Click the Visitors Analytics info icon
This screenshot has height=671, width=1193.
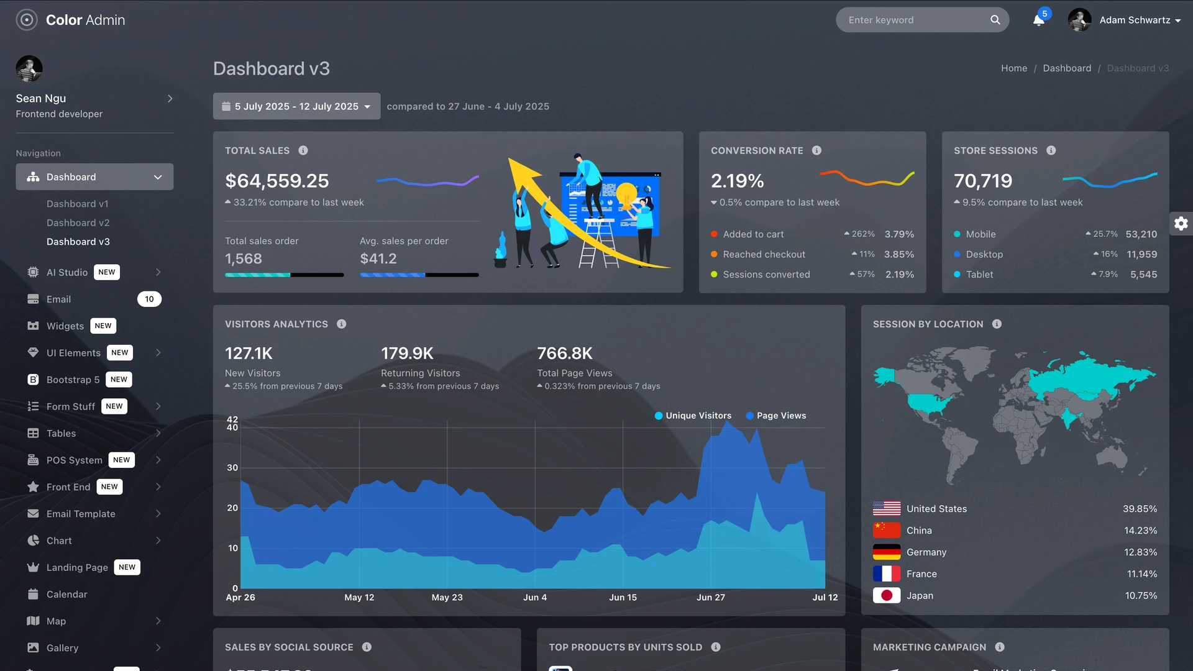341,324
